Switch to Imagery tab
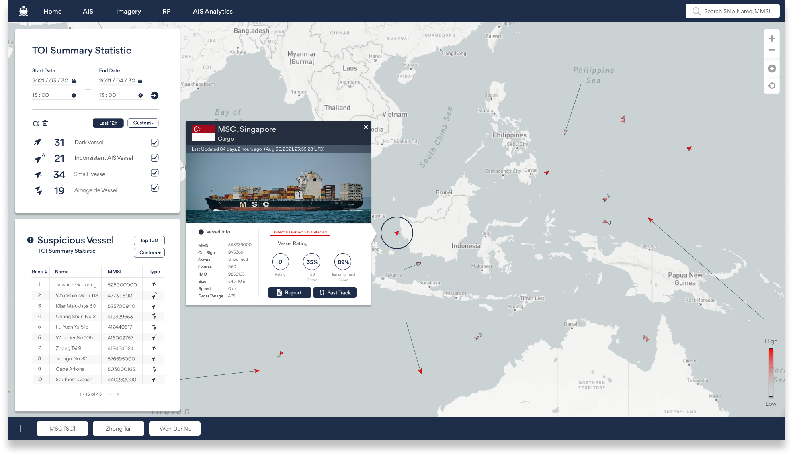This screenshot has width=793, height=456. pyautogui.click(x=129, y=11)
